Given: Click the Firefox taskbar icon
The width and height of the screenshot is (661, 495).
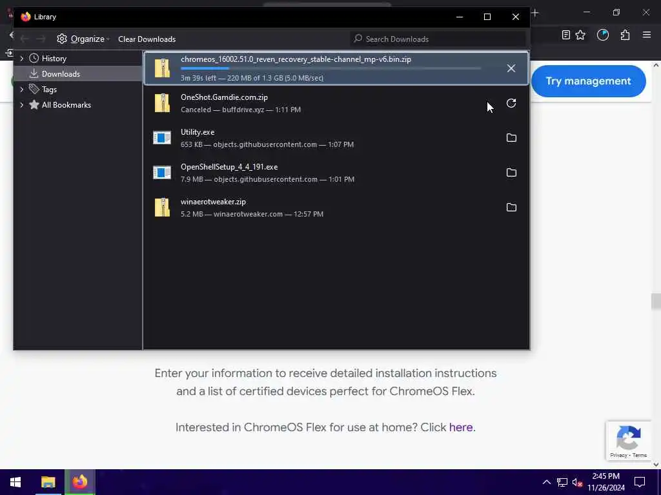Looking at the screenshot, I should tap(79, 482).
